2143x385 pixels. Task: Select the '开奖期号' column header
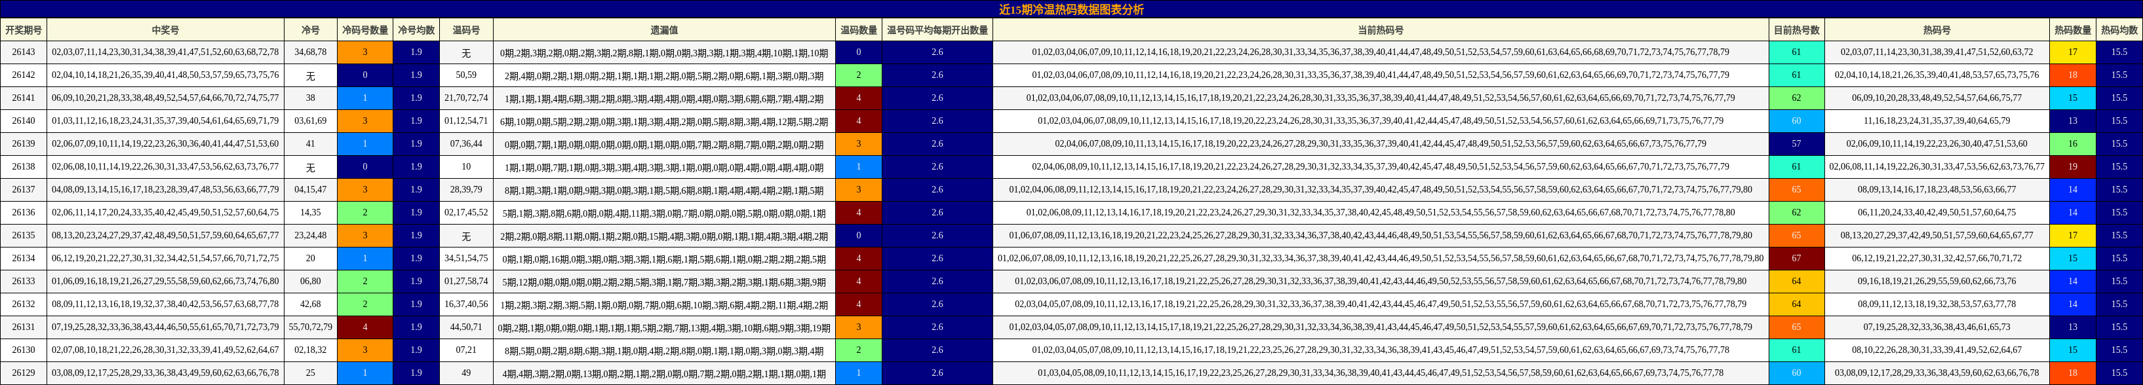pyautogui.click(x=24, y=30)
